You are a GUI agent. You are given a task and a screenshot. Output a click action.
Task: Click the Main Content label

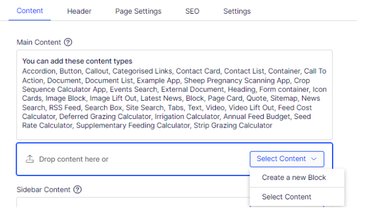[x=39, y=42]
